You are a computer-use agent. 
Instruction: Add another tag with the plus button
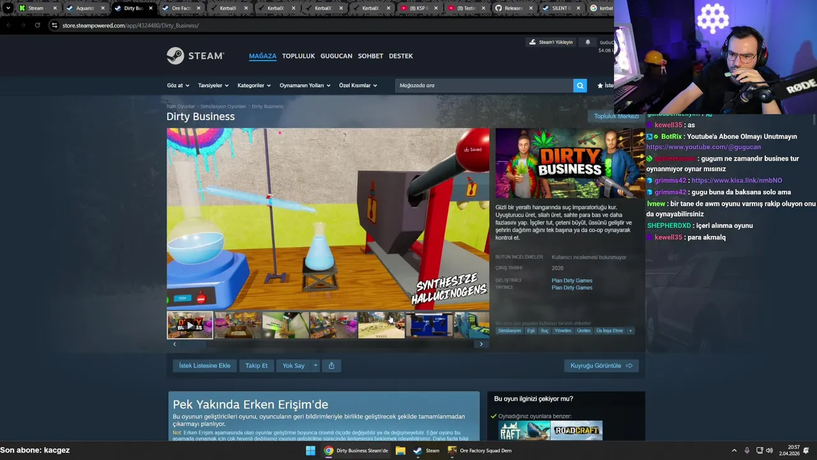point(630,331)
